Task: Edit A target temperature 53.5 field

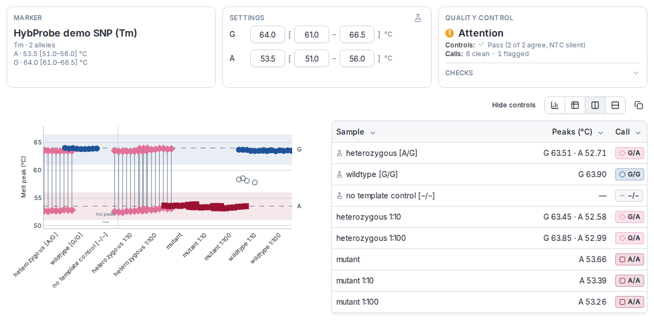Action: [x=268, y=58]
